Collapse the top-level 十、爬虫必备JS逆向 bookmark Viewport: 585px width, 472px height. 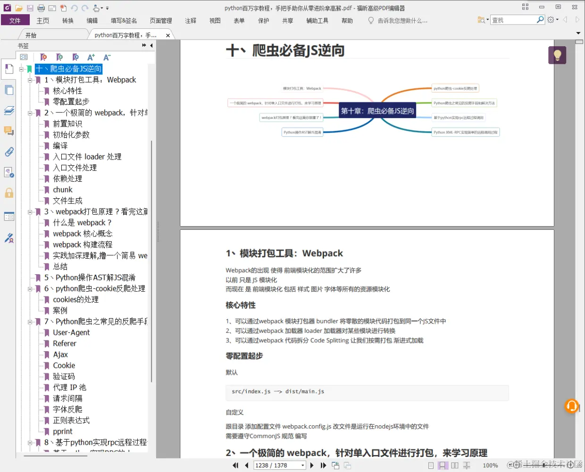coord(21,69)
